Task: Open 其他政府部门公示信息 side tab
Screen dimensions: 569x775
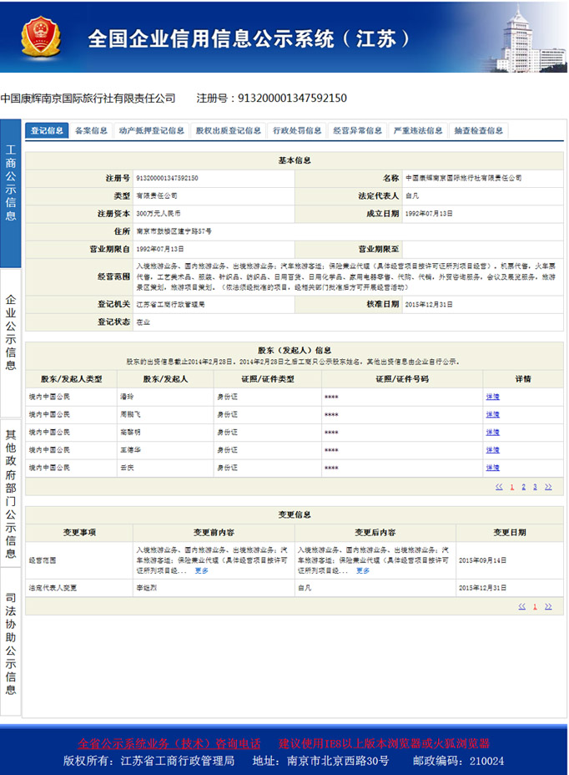Action: 10,493
